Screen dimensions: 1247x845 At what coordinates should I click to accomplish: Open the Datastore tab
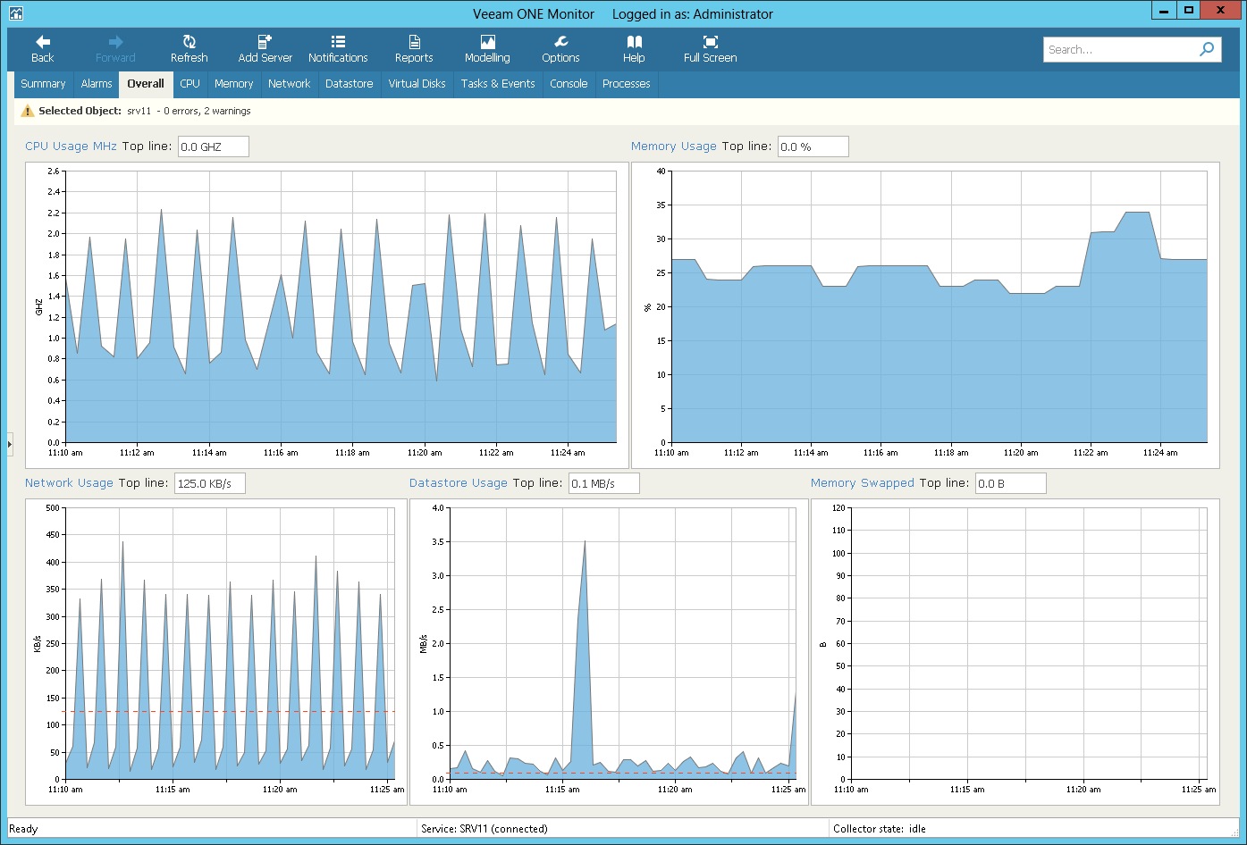[350, 84]
